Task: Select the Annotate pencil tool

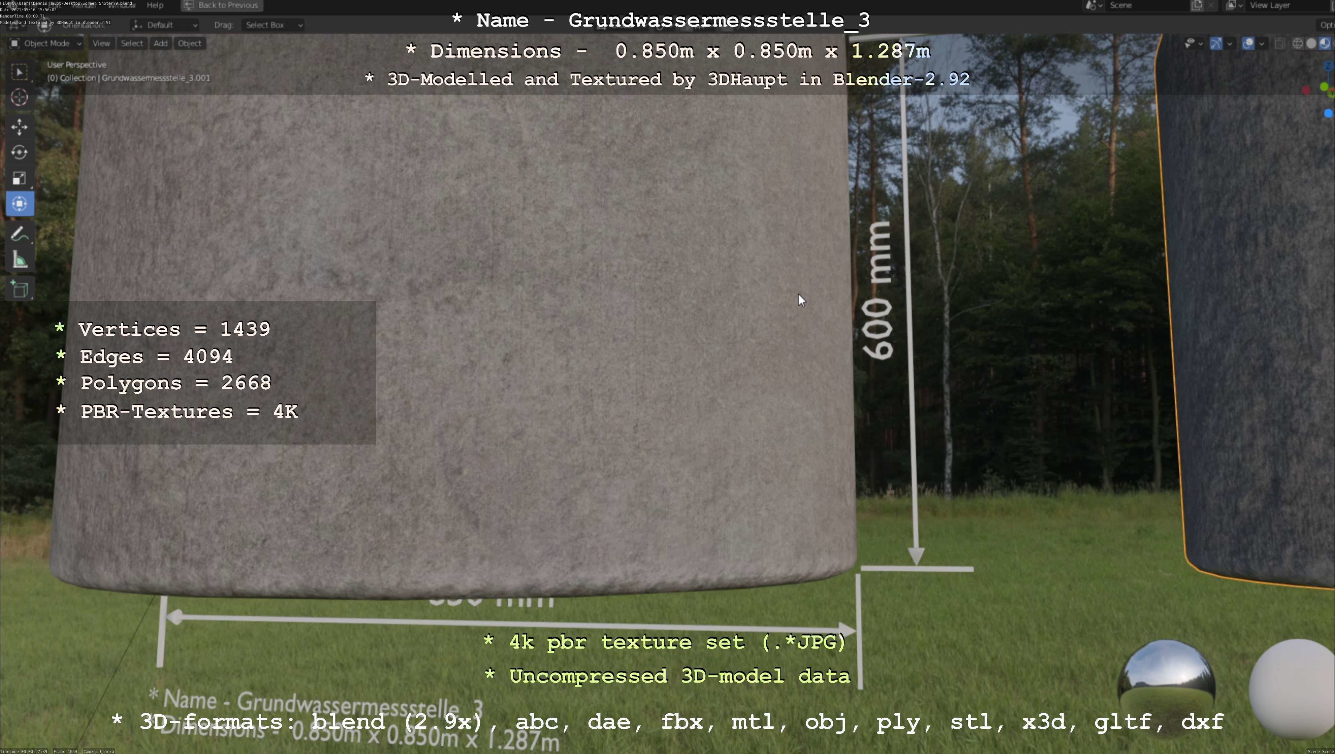Action: (20, 234)
